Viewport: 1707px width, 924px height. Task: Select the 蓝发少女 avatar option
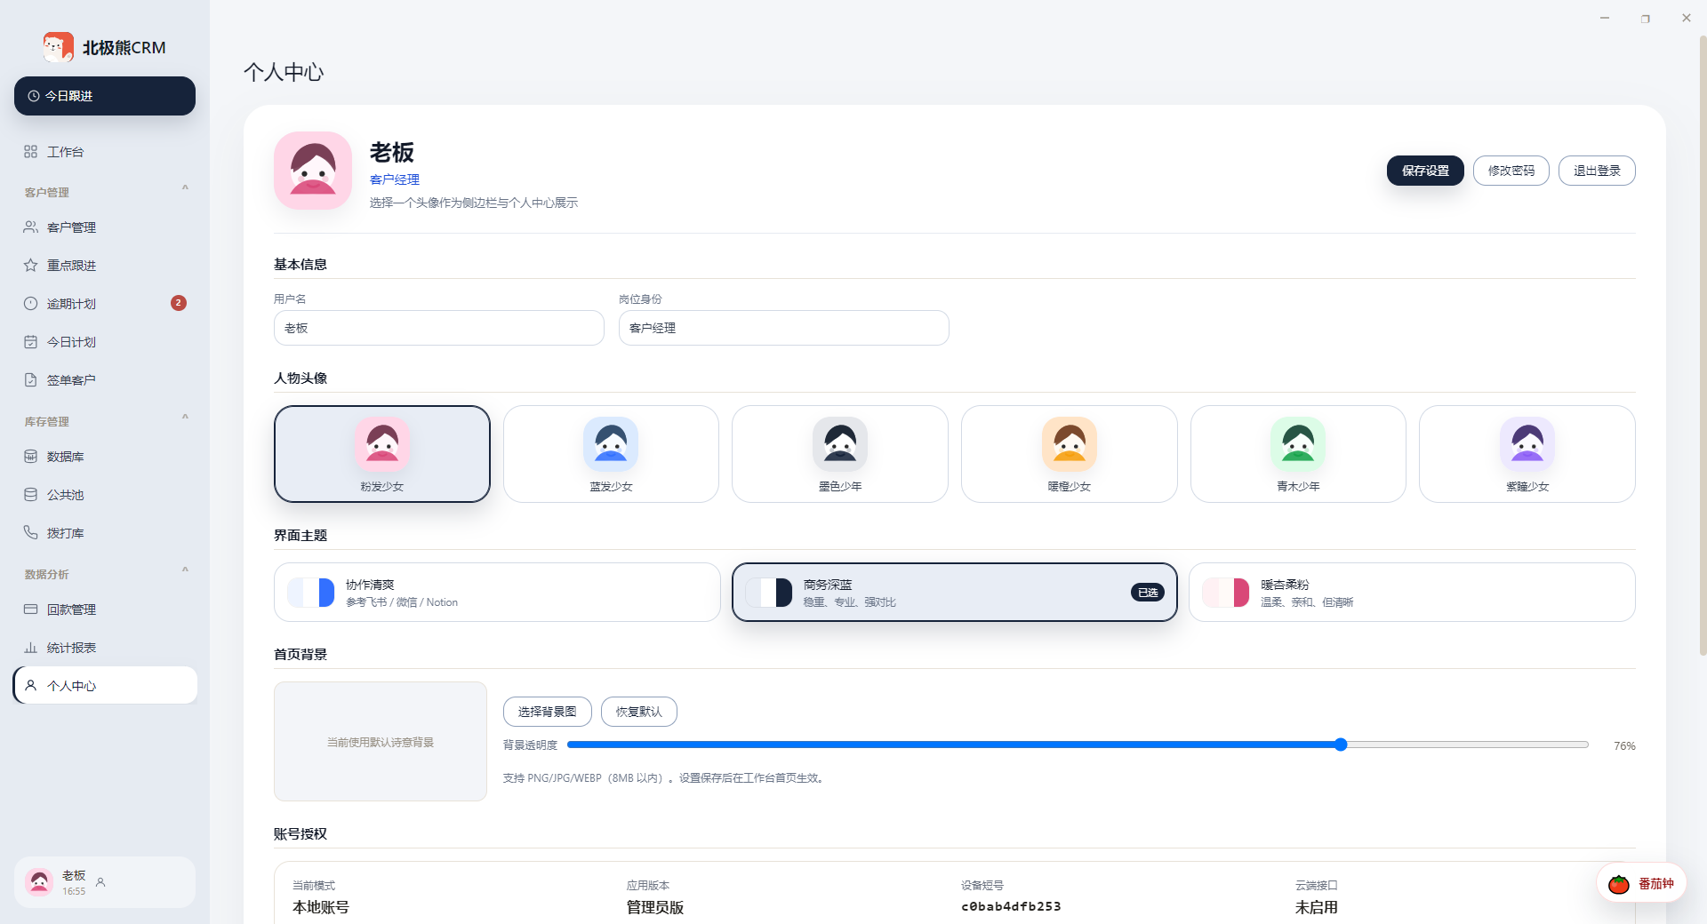coord(611,454)
